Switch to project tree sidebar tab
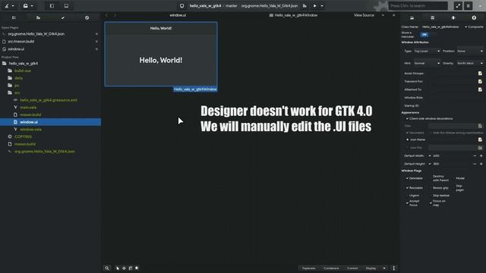 (x=14, y=17)
